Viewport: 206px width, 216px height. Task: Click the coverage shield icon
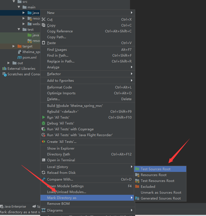43,129
